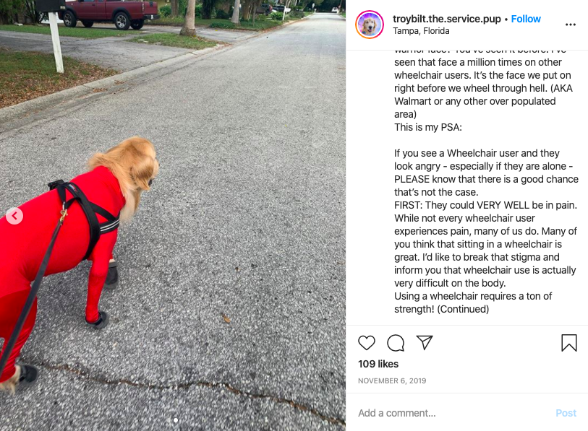Click the red pickup truck in photo
The width and height of the screenshot is (588, 431).
tap(109, 14)
